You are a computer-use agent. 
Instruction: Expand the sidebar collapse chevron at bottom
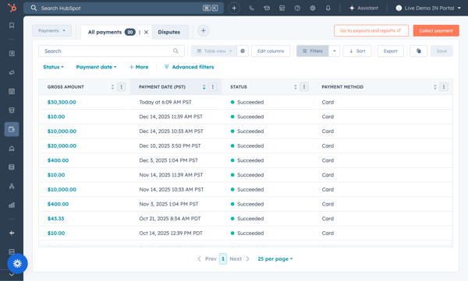(x=12, y=275)
